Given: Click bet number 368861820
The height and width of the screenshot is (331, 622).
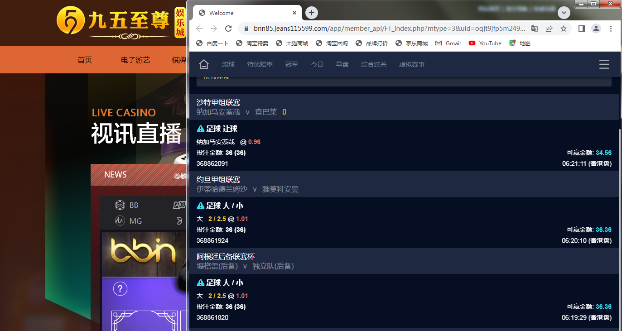Looking at the screenshot, I should [x=212, y=317].
